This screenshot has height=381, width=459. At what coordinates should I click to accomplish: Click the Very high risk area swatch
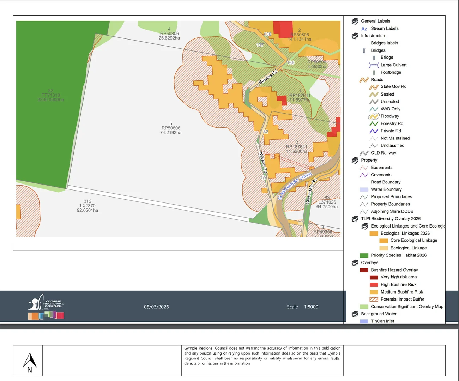click(374, 277)
